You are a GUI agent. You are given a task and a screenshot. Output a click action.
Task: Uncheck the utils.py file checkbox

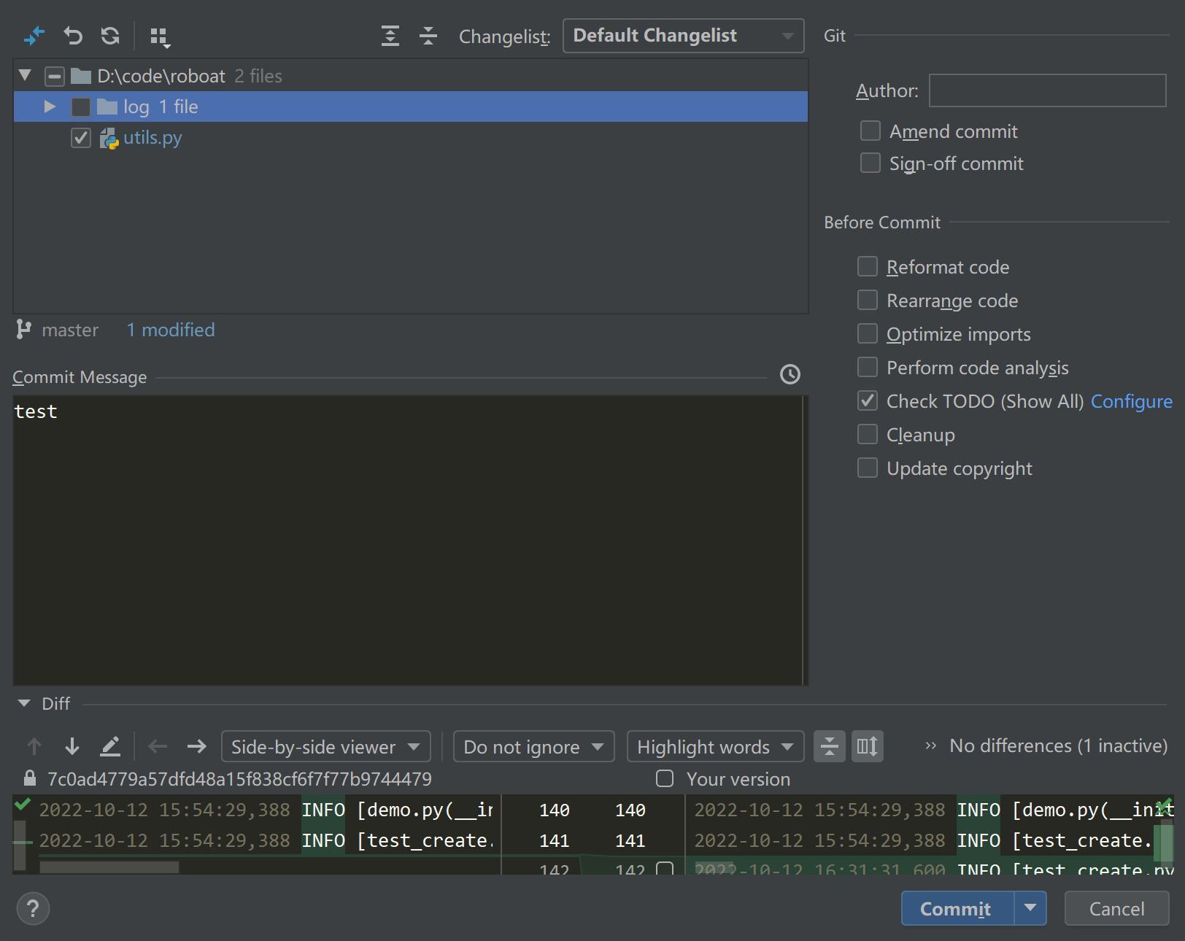click(x=81, y=138)
